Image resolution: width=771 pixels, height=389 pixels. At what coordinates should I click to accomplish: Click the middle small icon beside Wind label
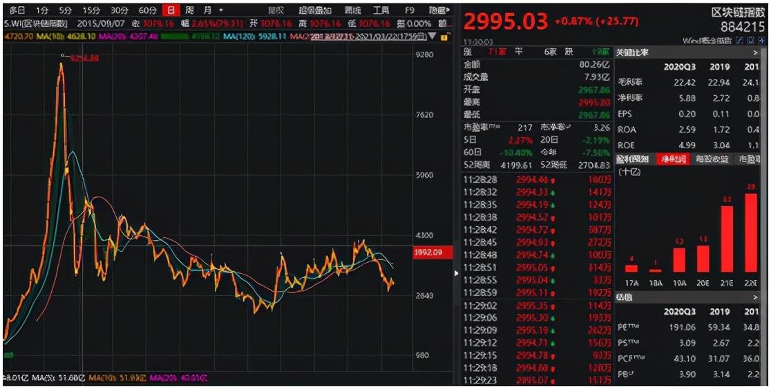[750, 41]
